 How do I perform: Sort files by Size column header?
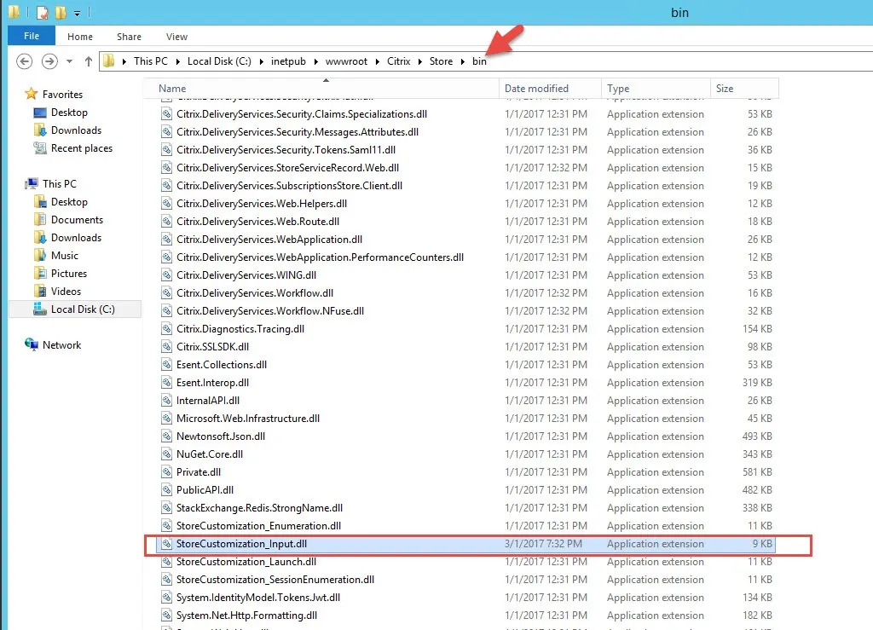[x=725, y=89]
